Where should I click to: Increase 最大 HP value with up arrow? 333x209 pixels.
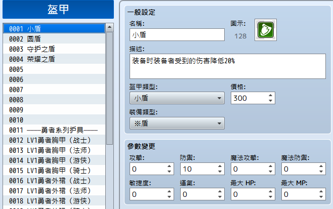point(270,191)
